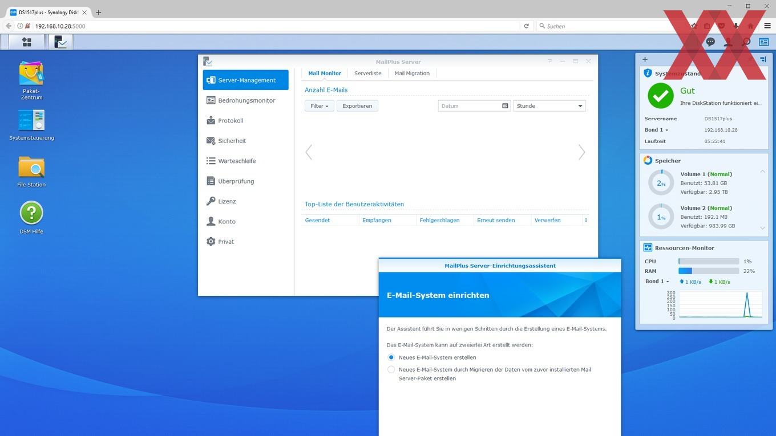Sort by the Gesendet column header
Screen dimensions: 776x436
330,220
